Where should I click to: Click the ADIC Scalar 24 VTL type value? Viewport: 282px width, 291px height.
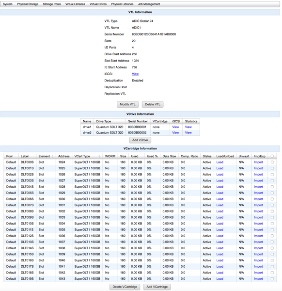pos(142,21)
